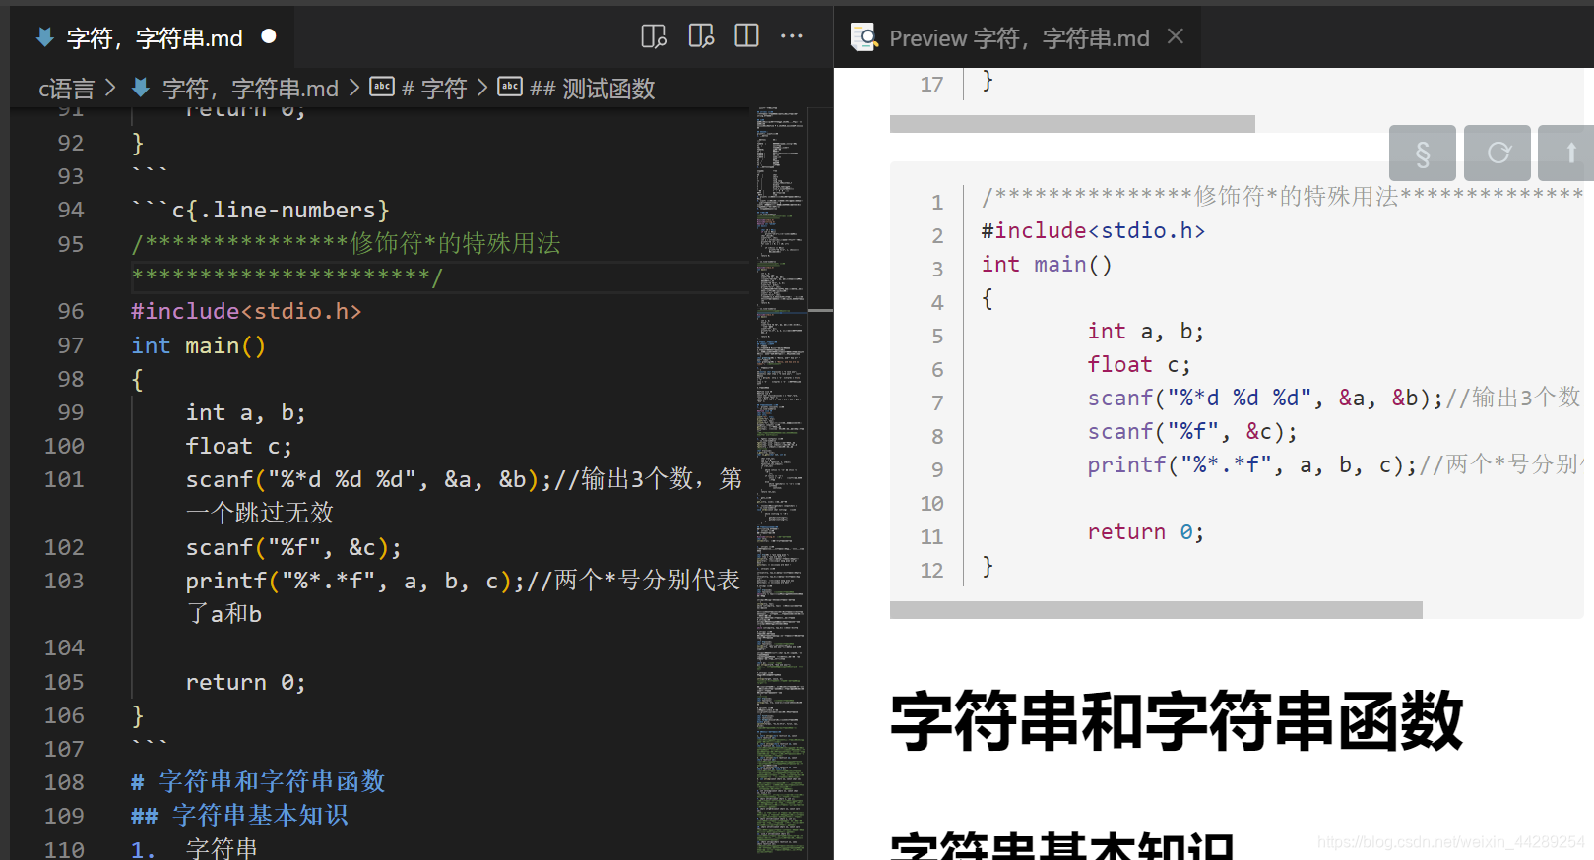Click markdown file icon on editor tab

45,37
